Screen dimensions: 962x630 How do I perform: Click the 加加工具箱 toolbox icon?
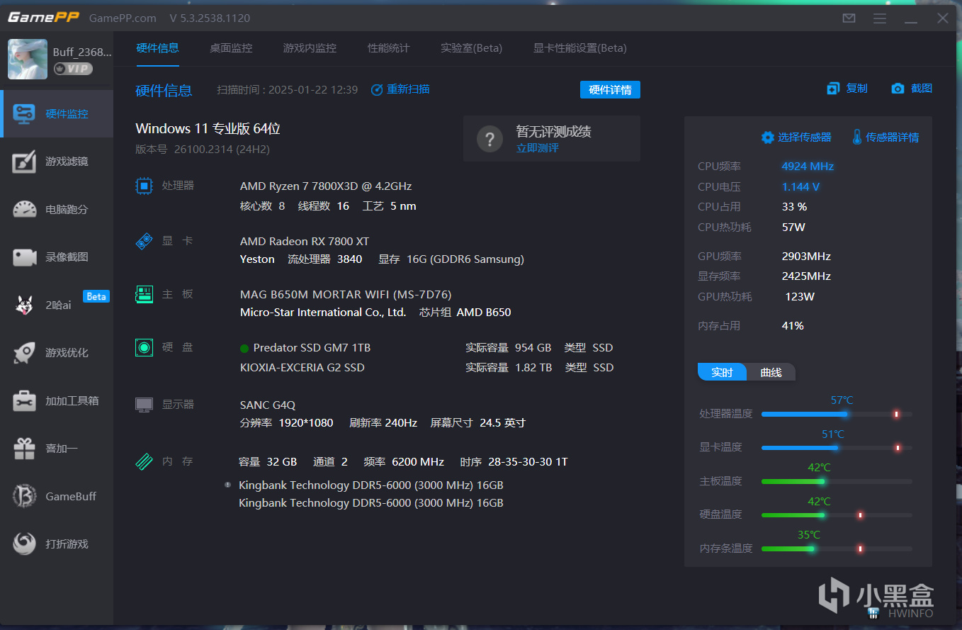click(x=25, y=400)
